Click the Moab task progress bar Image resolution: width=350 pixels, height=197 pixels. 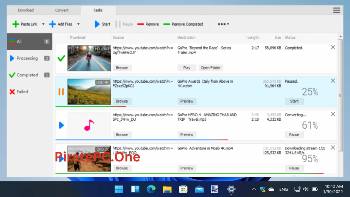tap(189, 173)
